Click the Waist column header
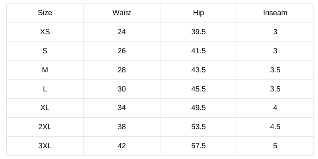 click(122, 13)
